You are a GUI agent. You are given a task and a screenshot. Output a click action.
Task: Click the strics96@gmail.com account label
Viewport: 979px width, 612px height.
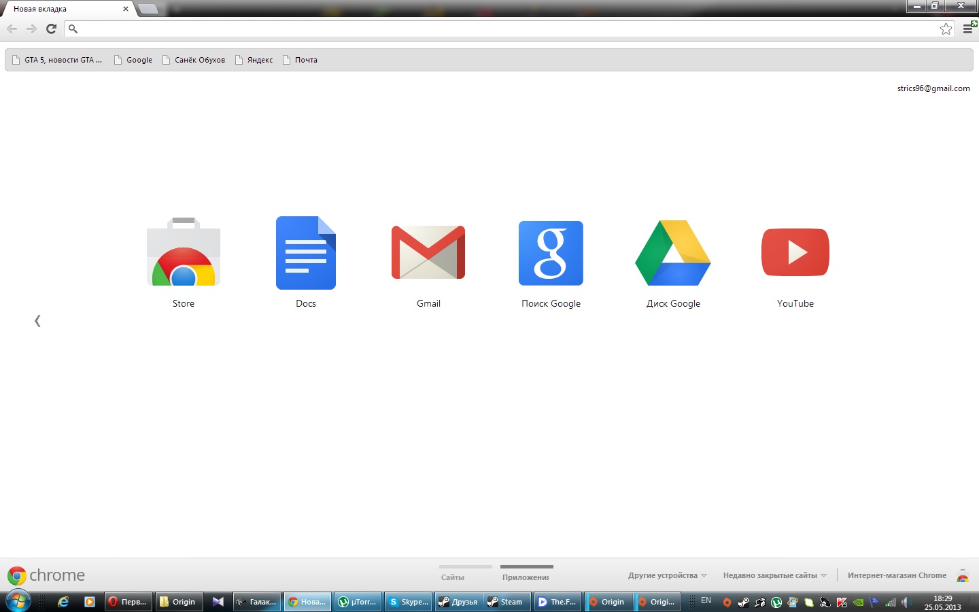pyautogui.click(x=933, y=88)
